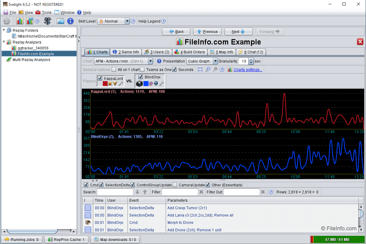Click the Next button
The width and height of the screenshot is (366, 244).
(239, 31)
